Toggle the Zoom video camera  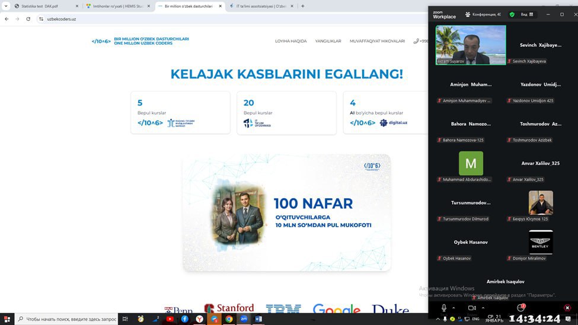point(472,308)
